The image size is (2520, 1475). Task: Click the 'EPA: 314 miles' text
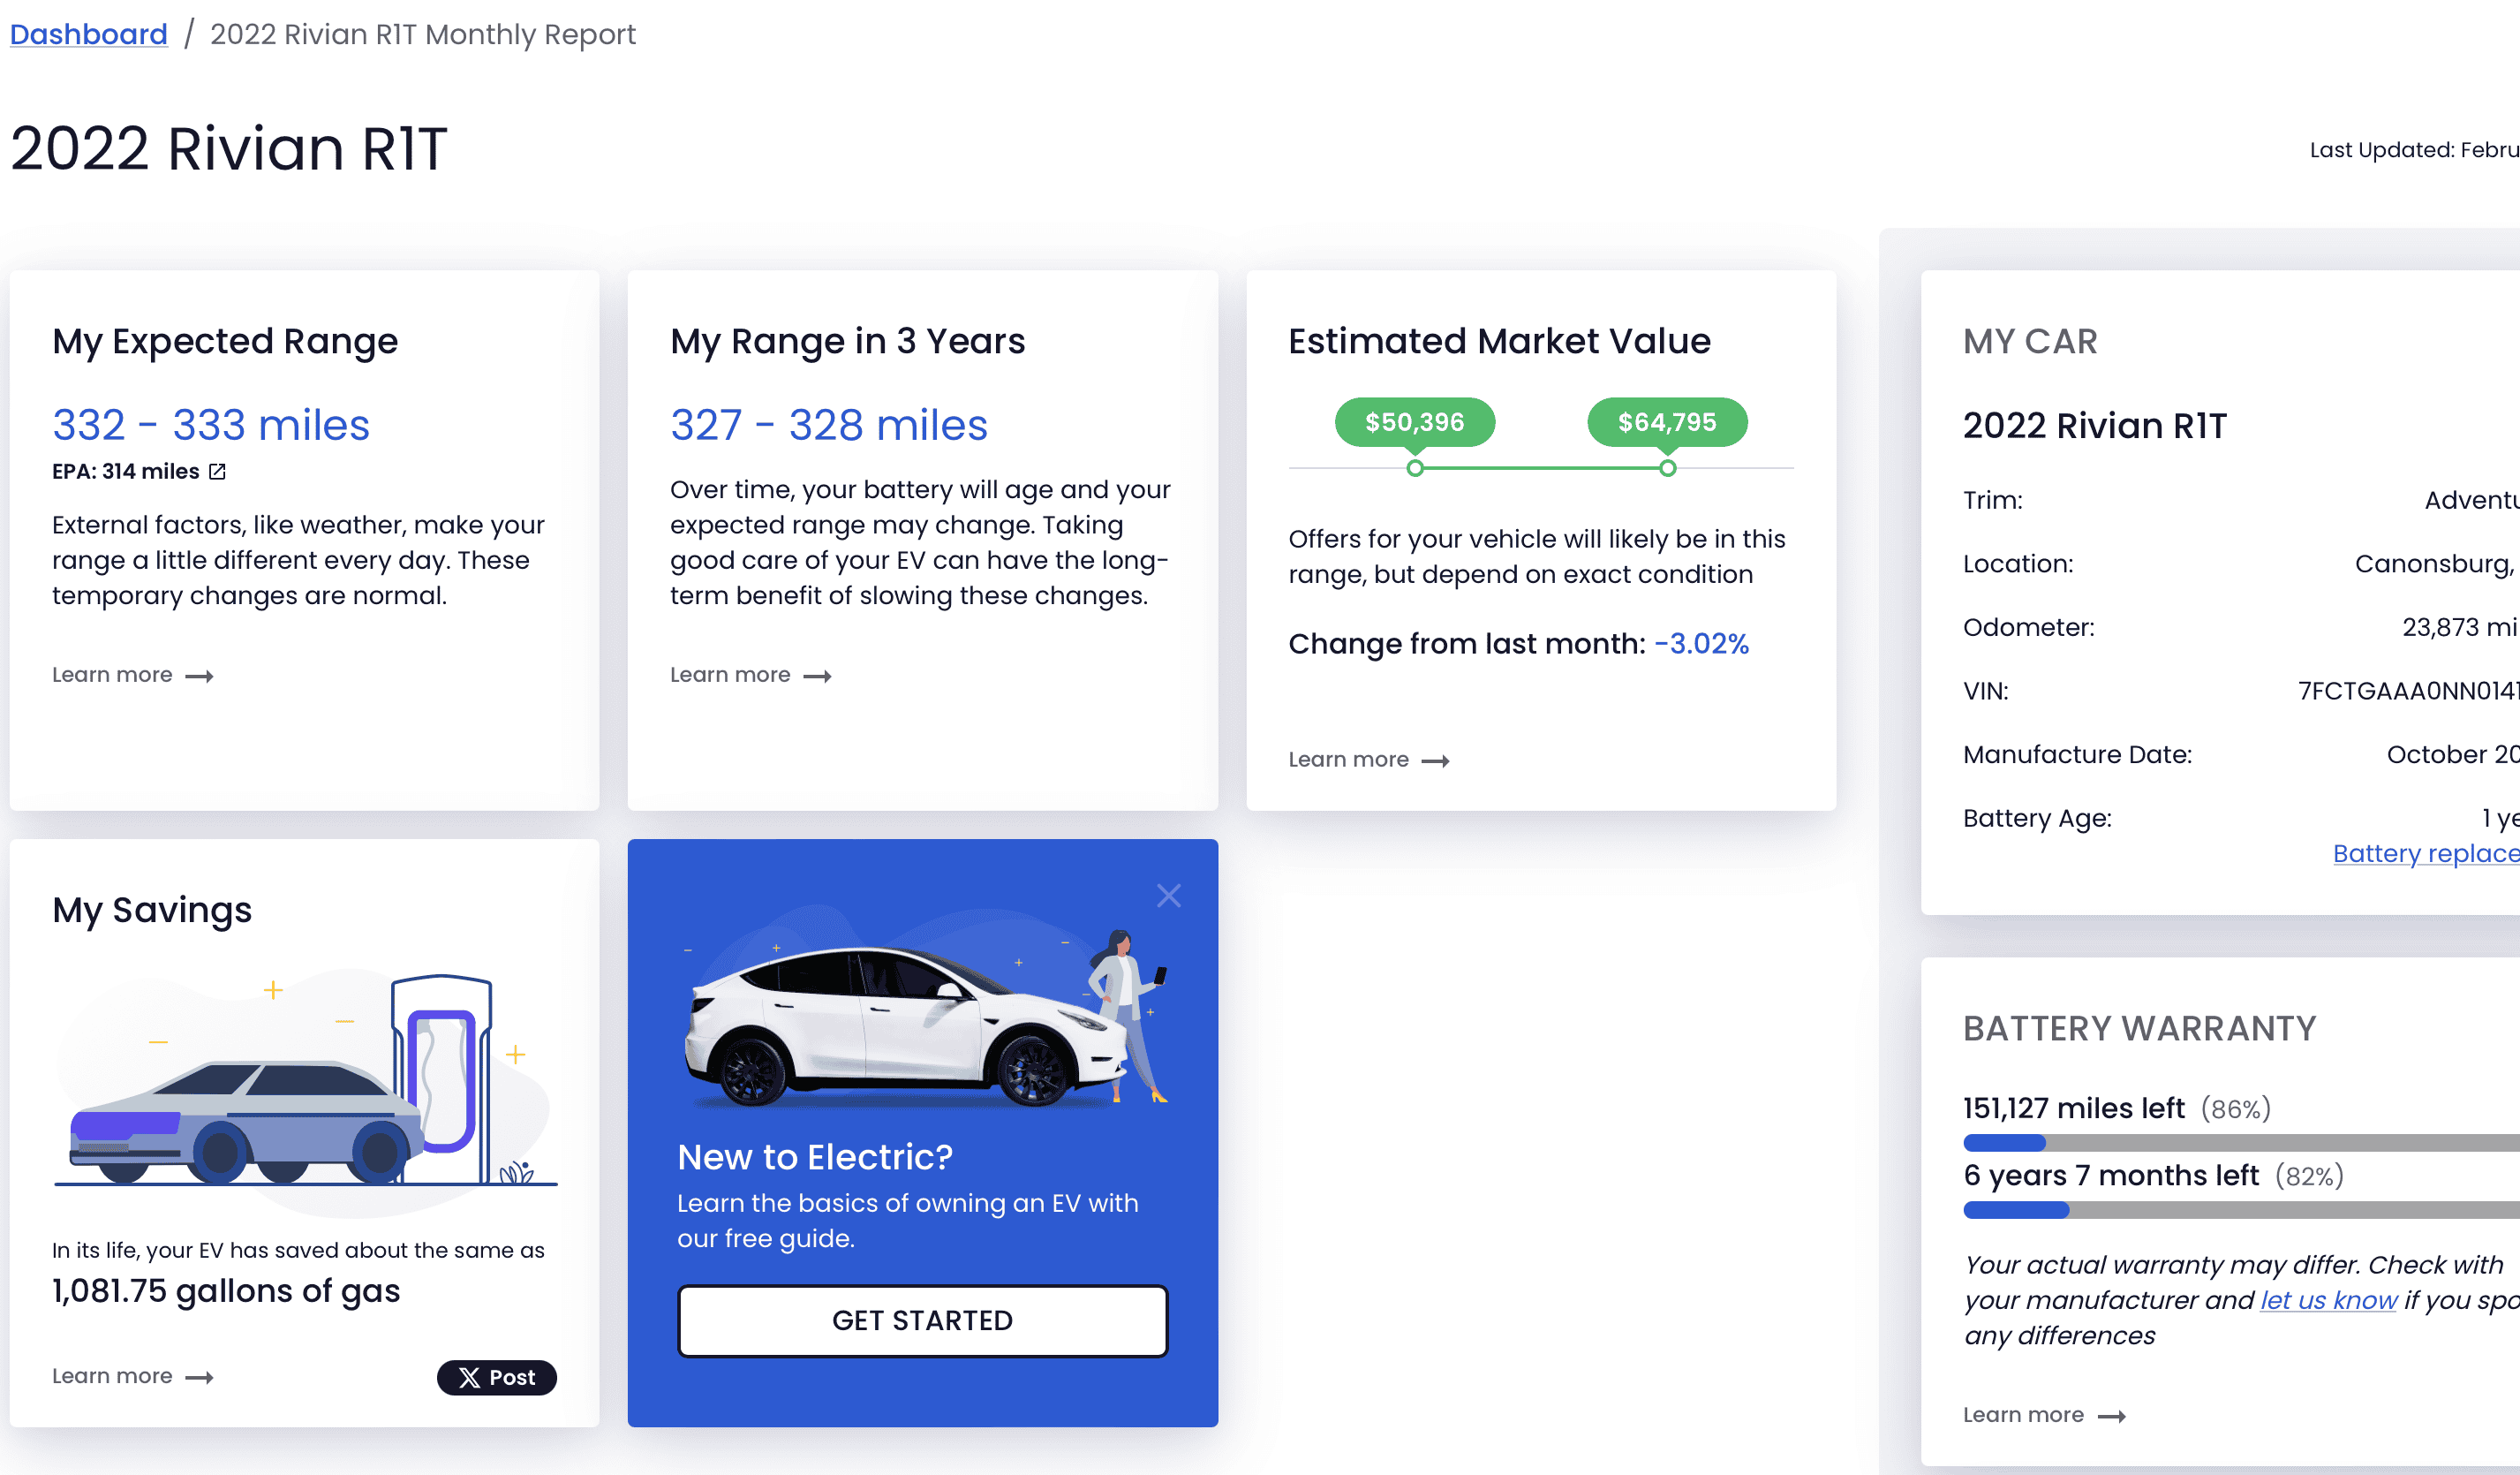(126, 471)
